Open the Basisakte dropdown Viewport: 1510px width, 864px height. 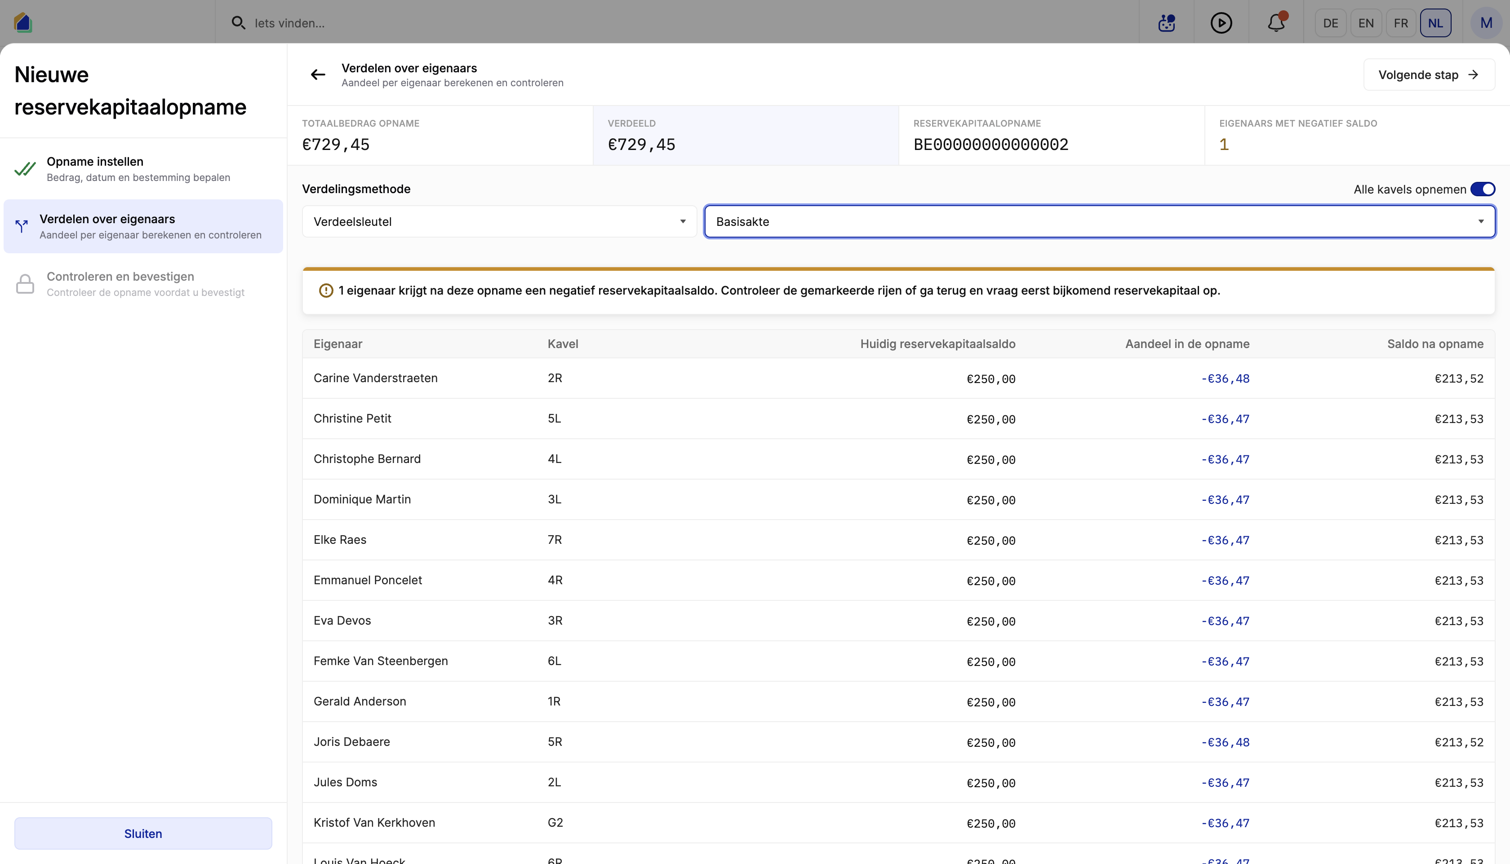coord(1100,221)
